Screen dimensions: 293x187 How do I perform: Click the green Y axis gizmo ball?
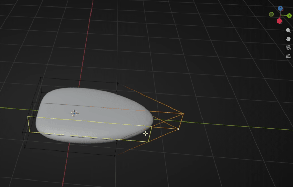click(x=289, y=15)
